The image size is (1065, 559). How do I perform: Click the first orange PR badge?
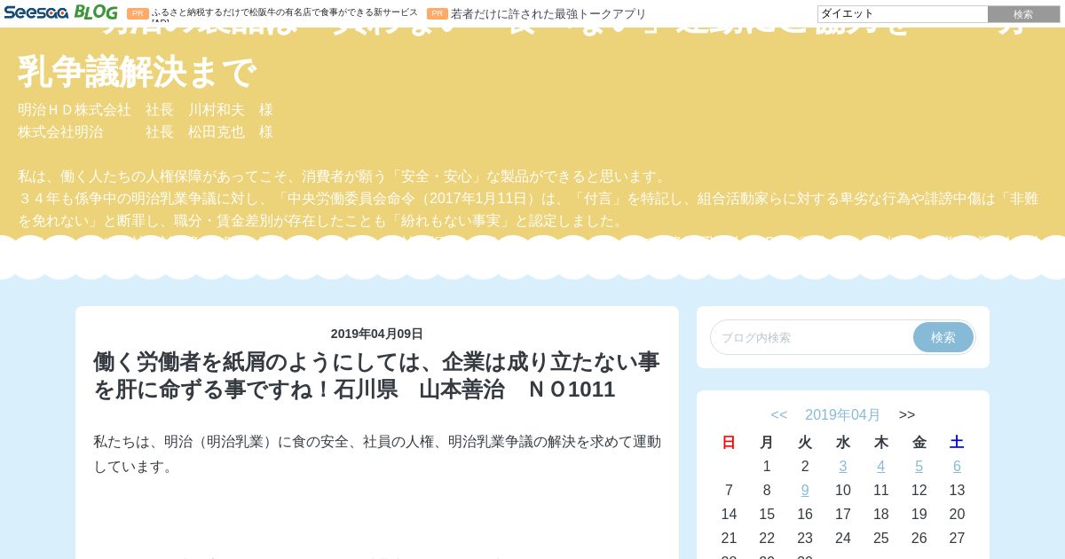138,14
